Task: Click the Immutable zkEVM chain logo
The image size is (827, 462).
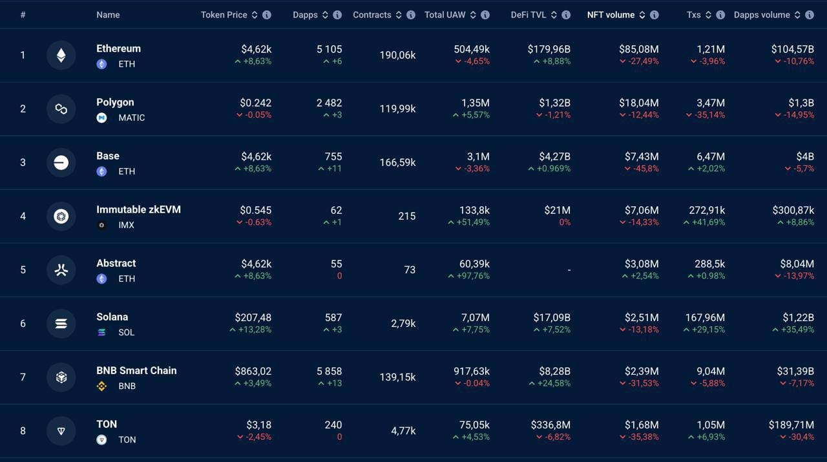Action: [61, 216]
